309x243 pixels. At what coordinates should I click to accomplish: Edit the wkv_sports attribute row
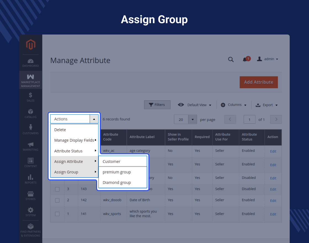click(x=273, y=214)
